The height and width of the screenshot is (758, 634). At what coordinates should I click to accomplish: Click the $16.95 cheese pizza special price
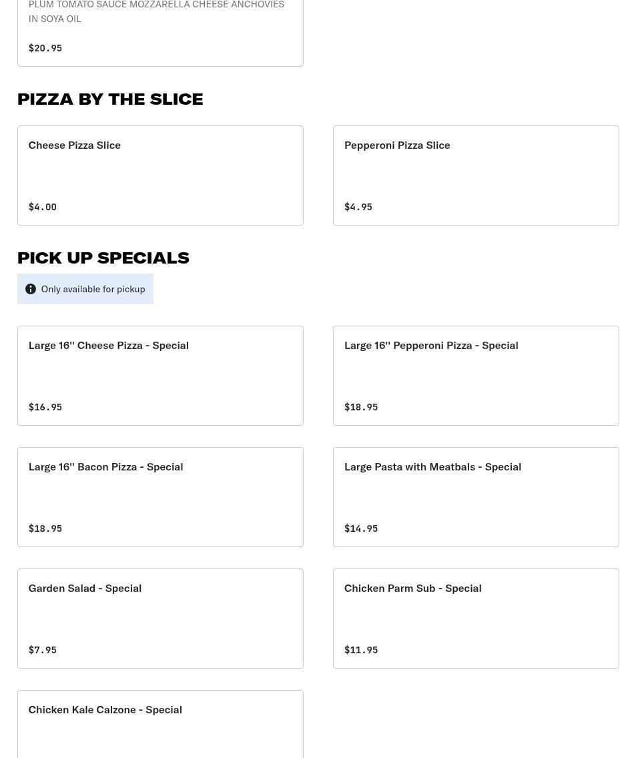point(45,407)
